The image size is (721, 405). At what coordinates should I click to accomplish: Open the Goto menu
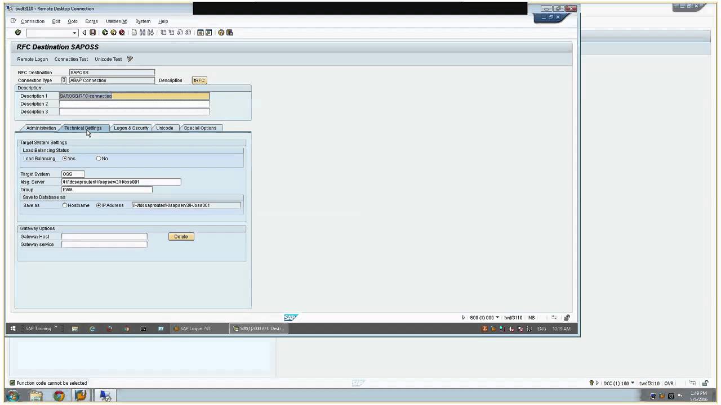73,21
